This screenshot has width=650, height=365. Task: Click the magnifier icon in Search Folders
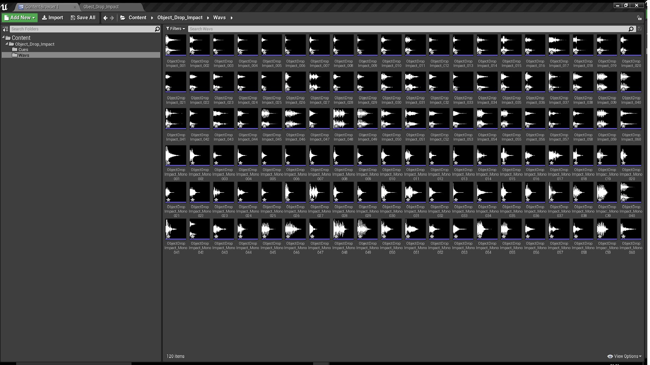157,29
